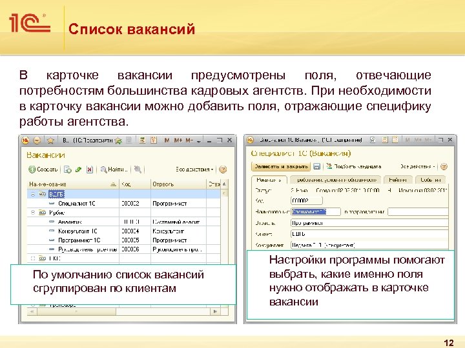The width and height of the screenshot is (465, 348).
Task: Click the 1C logo icon in vacancy card titlebar
Action: pos(251,140)
